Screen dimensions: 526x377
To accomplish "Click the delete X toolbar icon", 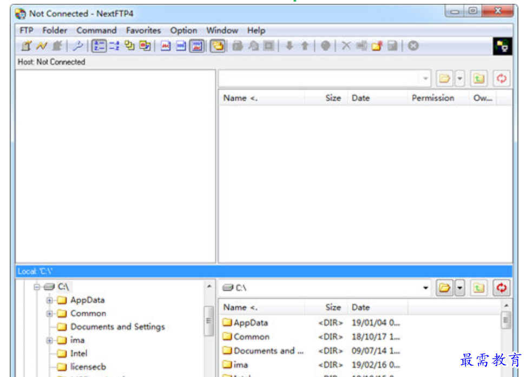I will 346,46.
